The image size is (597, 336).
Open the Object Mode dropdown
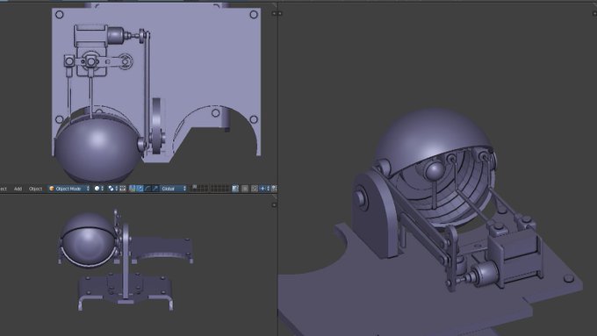pyautogui.click(x=69, y=189)
